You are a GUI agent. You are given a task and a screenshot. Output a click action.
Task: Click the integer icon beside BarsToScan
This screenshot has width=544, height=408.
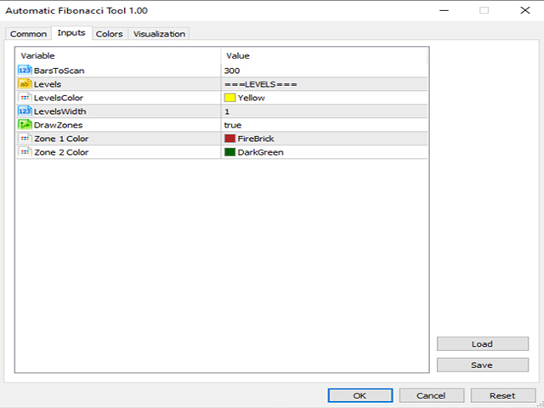(x=25, y=71)
